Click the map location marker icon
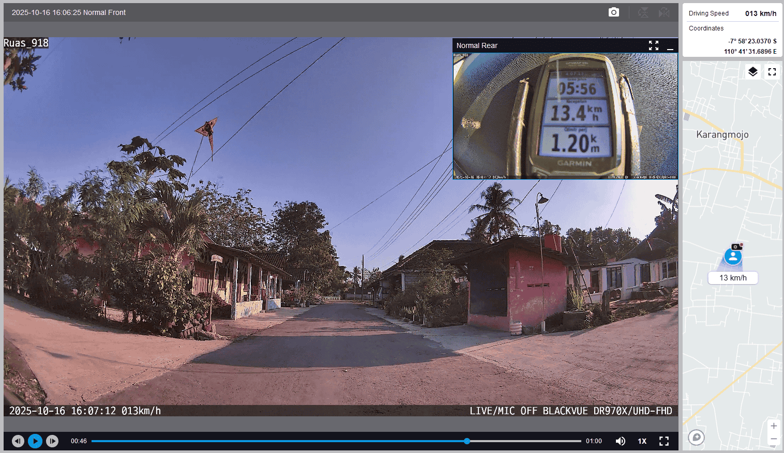This screenshot has width=784, height=453. (x=733, y=256)
